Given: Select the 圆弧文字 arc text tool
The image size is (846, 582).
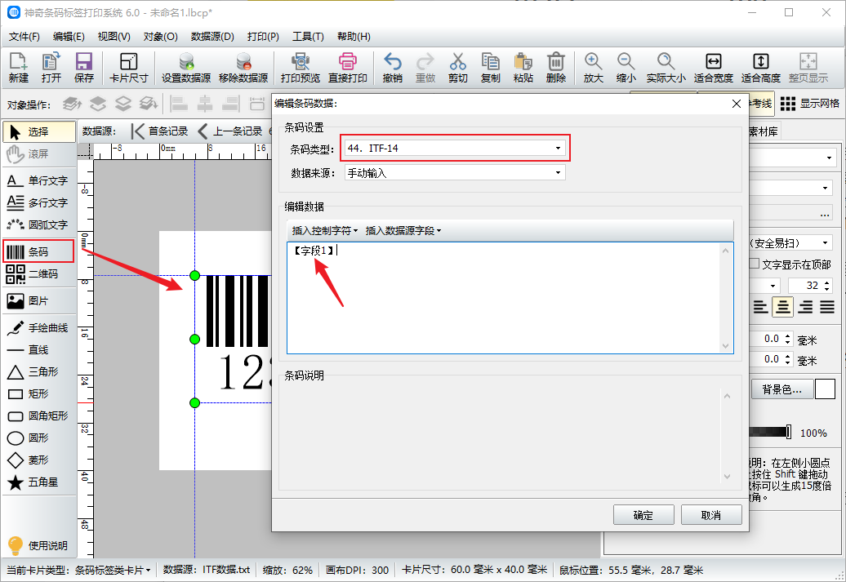Looking at the screenshot, I should pyautogui.click(x=38, y=224).
